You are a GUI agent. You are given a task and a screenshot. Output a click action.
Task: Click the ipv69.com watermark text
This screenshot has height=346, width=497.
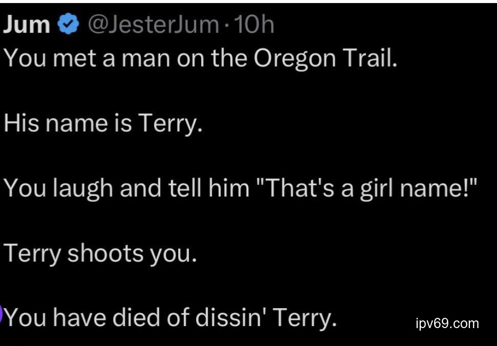pos(447,323)
